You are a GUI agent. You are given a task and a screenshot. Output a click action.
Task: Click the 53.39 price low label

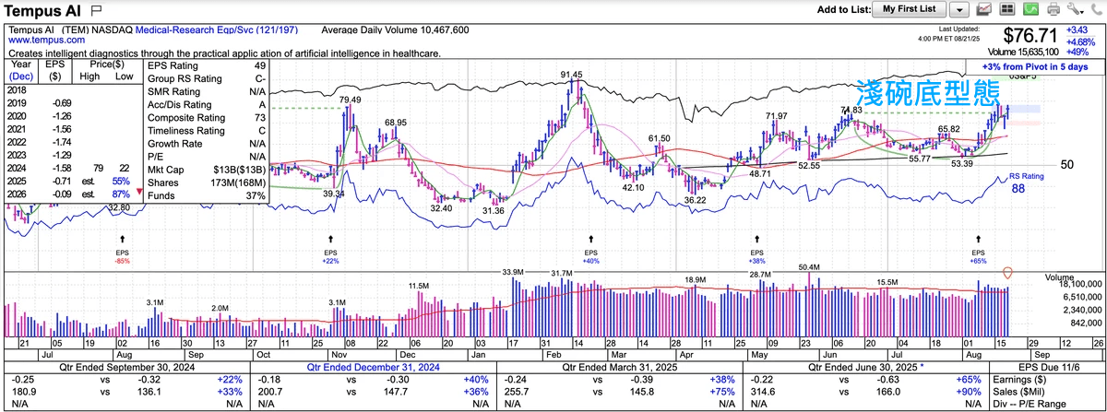962,163
